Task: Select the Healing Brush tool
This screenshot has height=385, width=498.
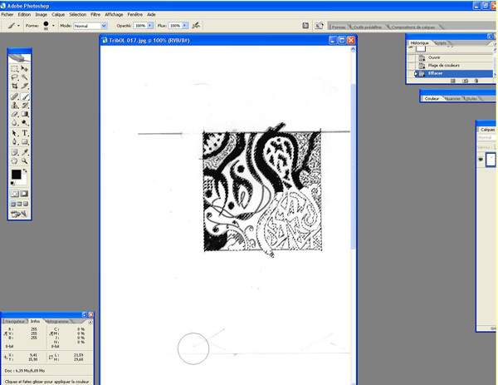Action: (x=15, y=96)
